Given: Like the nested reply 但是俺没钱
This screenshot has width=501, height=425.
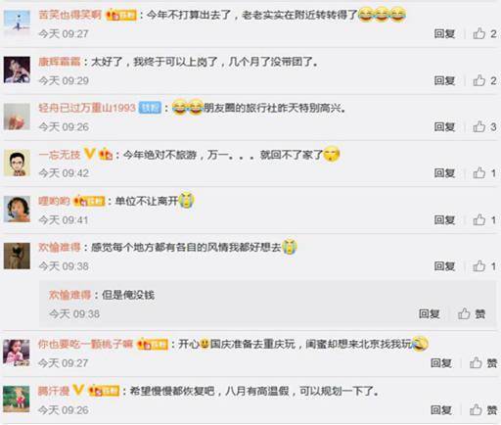Looking at the screenshot, I should click(x=472, y=314).
